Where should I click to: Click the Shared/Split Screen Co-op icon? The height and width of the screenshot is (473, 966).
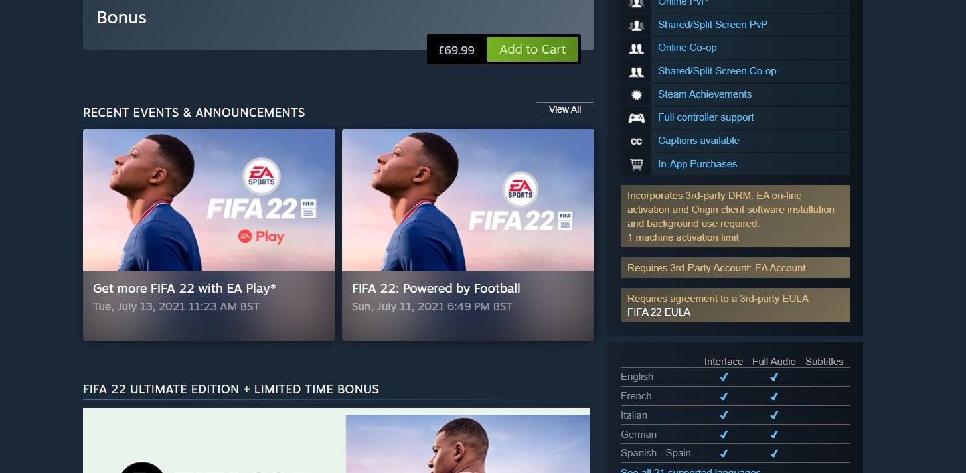tap(636, 72)
